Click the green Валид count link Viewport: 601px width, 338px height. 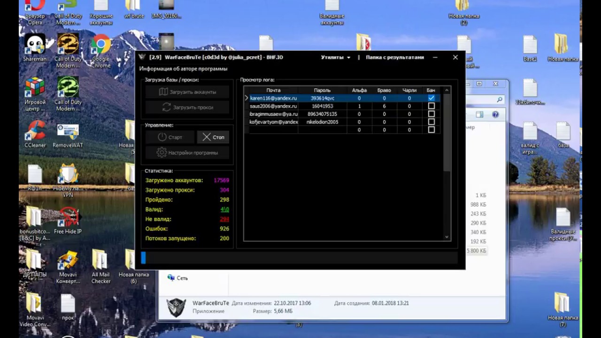(224, 209)
